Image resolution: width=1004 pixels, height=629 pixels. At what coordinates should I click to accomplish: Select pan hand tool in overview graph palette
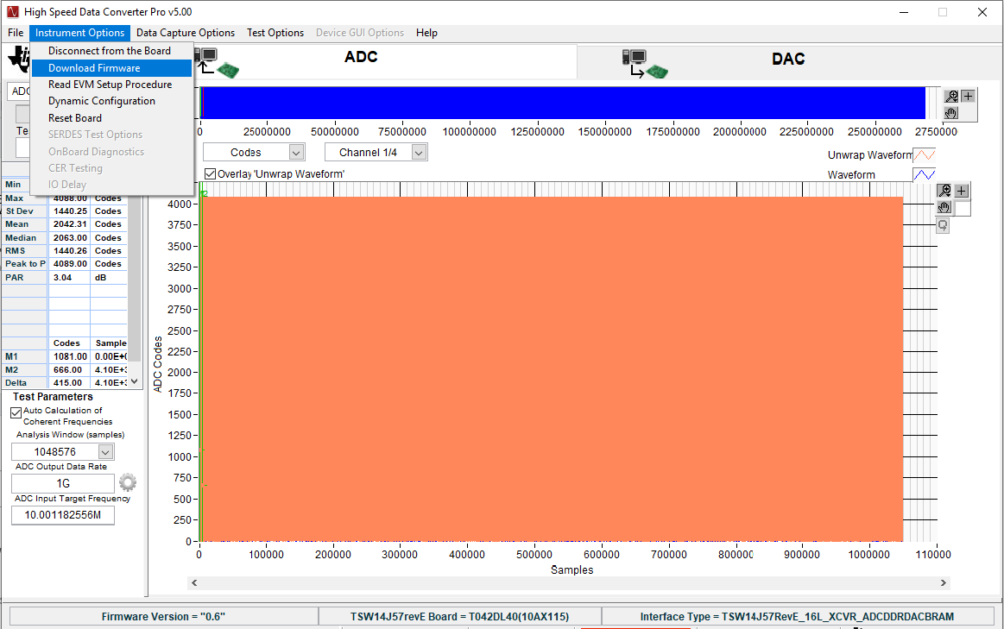951,113
